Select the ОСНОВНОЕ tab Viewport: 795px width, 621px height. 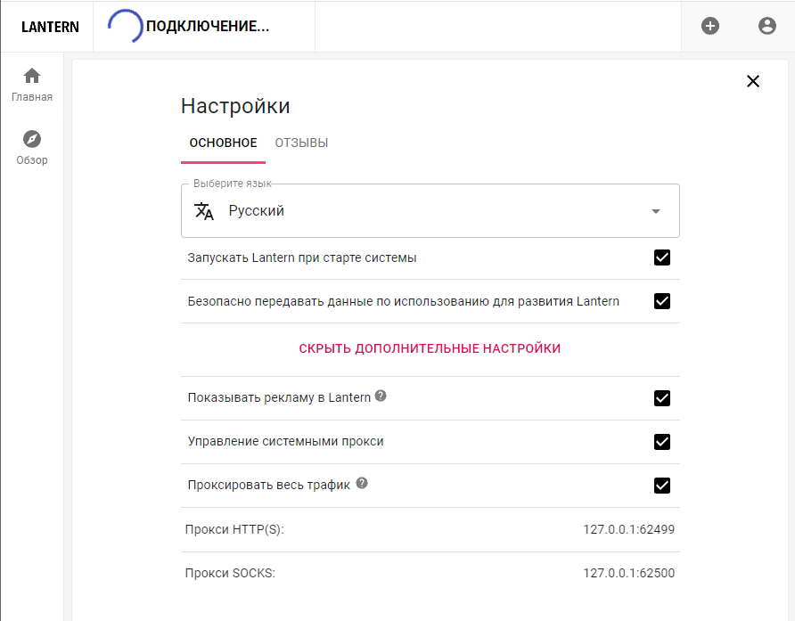222,143
